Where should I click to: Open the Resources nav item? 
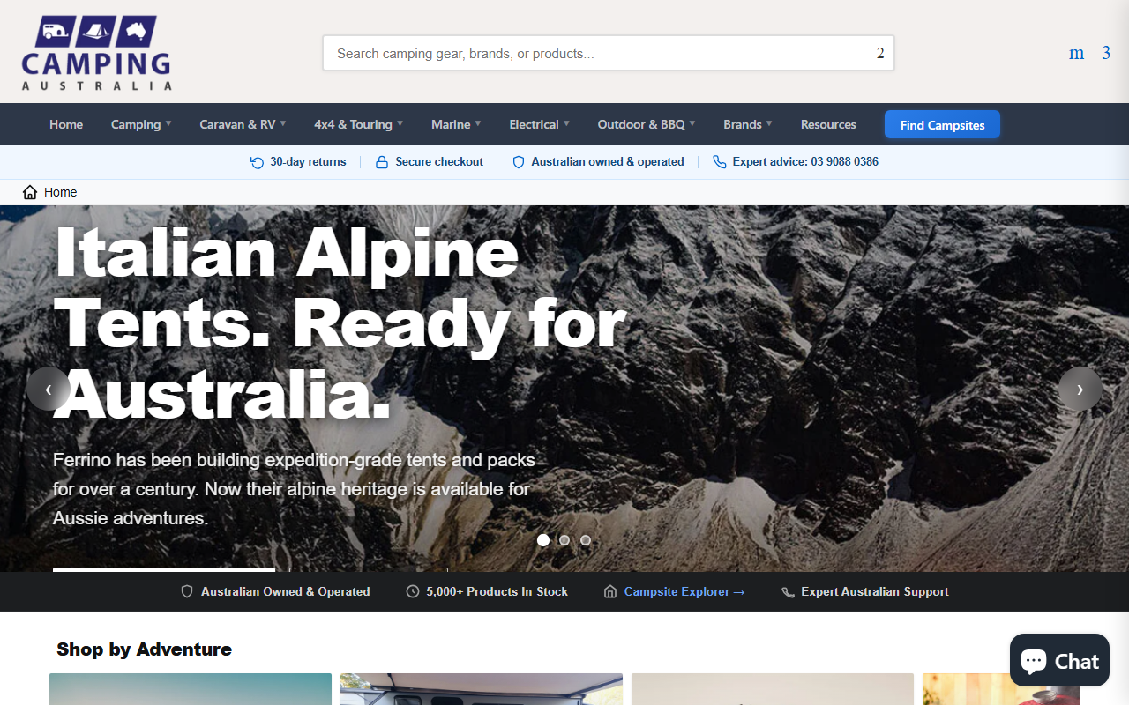tap(828, 124)
